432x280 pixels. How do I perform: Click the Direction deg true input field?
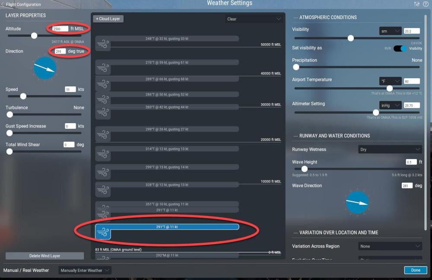(60, 51)
